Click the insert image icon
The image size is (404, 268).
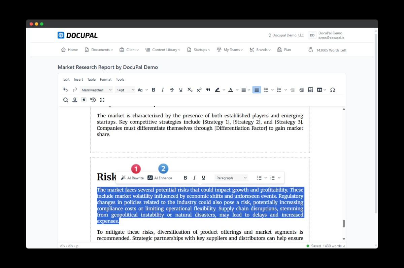pyautogui.click(x=310, y=90)
